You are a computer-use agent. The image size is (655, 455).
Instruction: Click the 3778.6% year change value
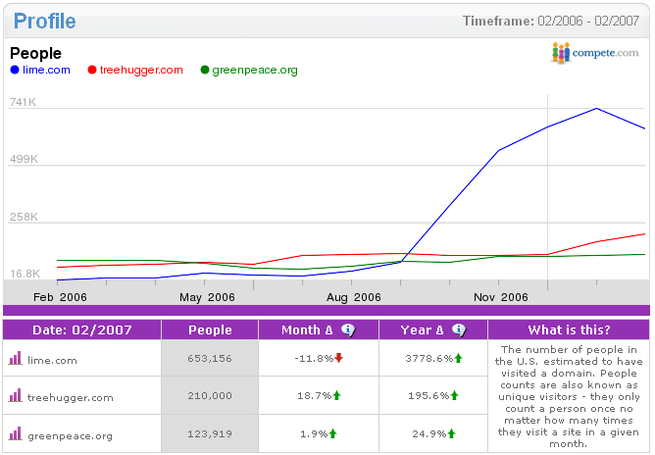click(x=429, y=359)
